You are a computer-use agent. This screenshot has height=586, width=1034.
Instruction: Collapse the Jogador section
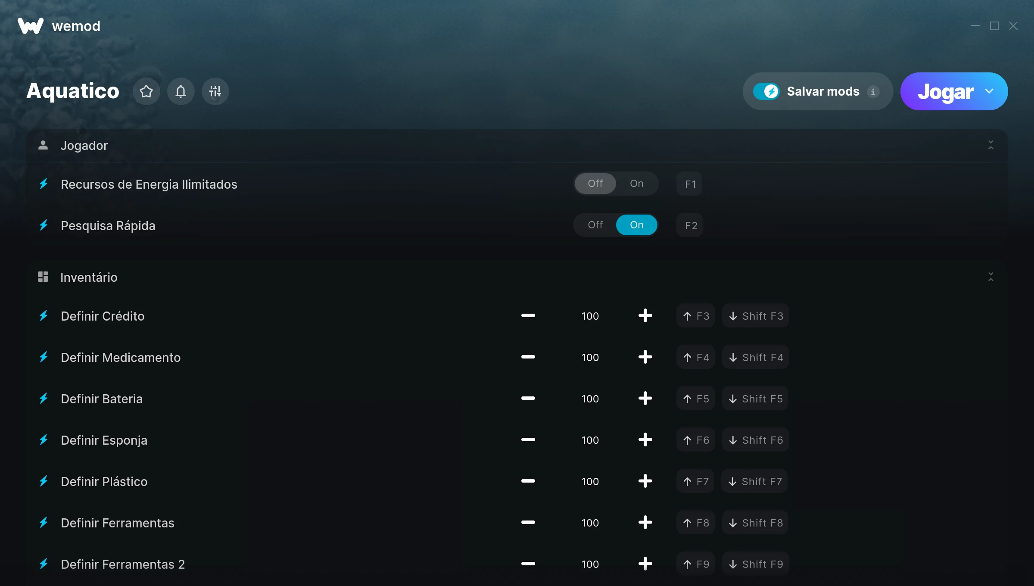[x=990, y=145]
